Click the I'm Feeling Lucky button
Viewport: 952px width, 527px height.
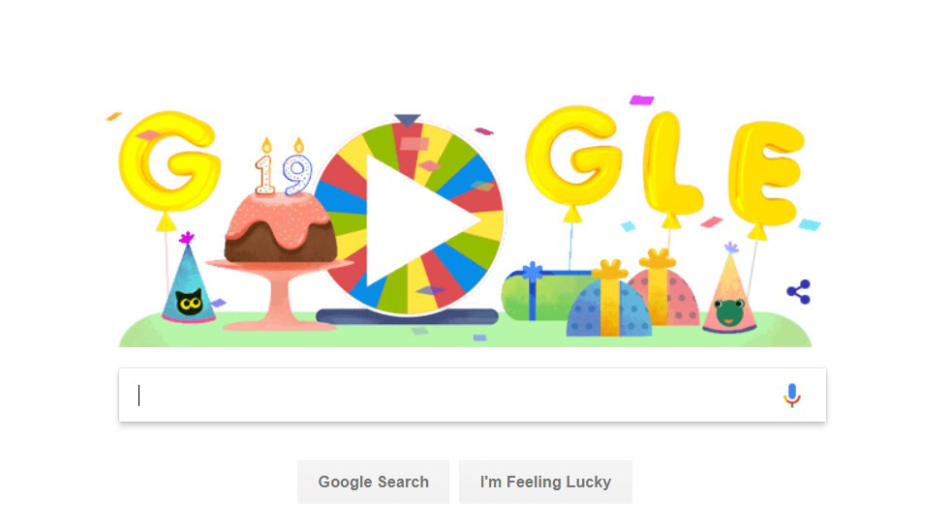tap(545, 482)
